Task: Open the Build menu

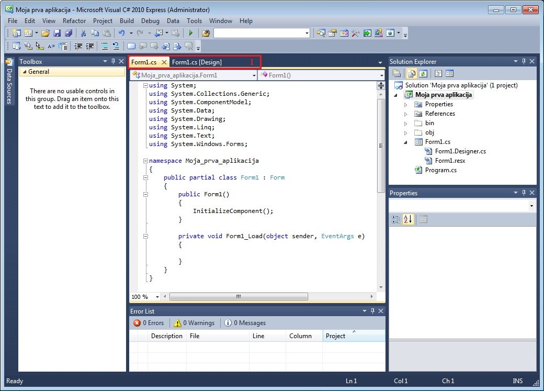Action: coord(127,21)
